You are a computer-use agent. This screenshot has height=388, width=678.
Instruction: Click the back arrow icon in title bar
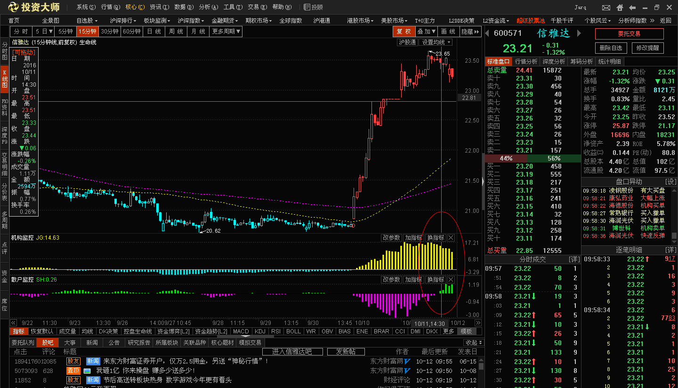click(x=632, y=8)
